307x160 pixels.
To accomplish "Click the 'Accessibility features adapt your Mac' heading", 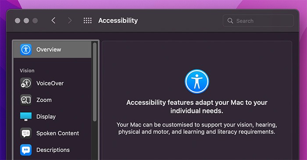I will tap(197, 107).
